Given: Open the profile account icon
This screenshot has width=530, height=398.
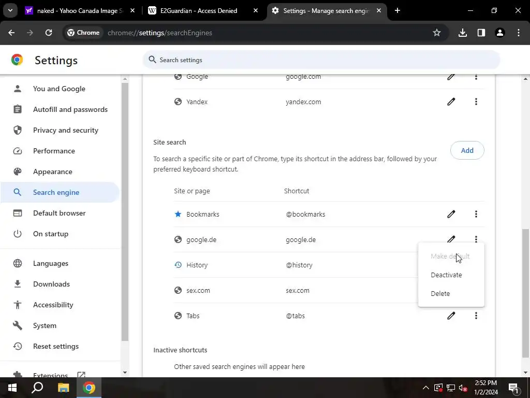Looking at the screenshot, I should click(500, 33).
